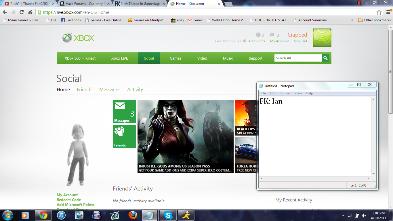Screen dimensions: 393x221
Task: Click Add Microsoft Points link
Action: 75,205
